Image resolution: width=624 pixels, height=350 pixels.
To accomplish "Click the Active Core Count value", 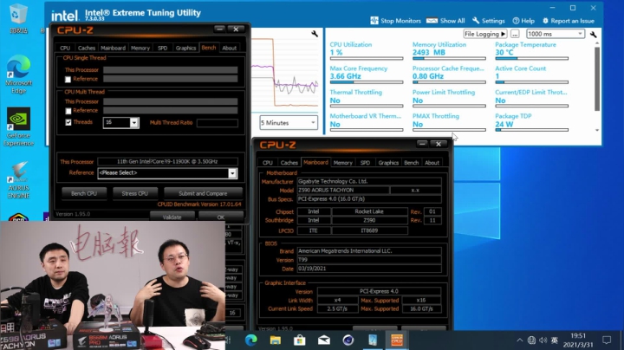I will tap(497, 76).
